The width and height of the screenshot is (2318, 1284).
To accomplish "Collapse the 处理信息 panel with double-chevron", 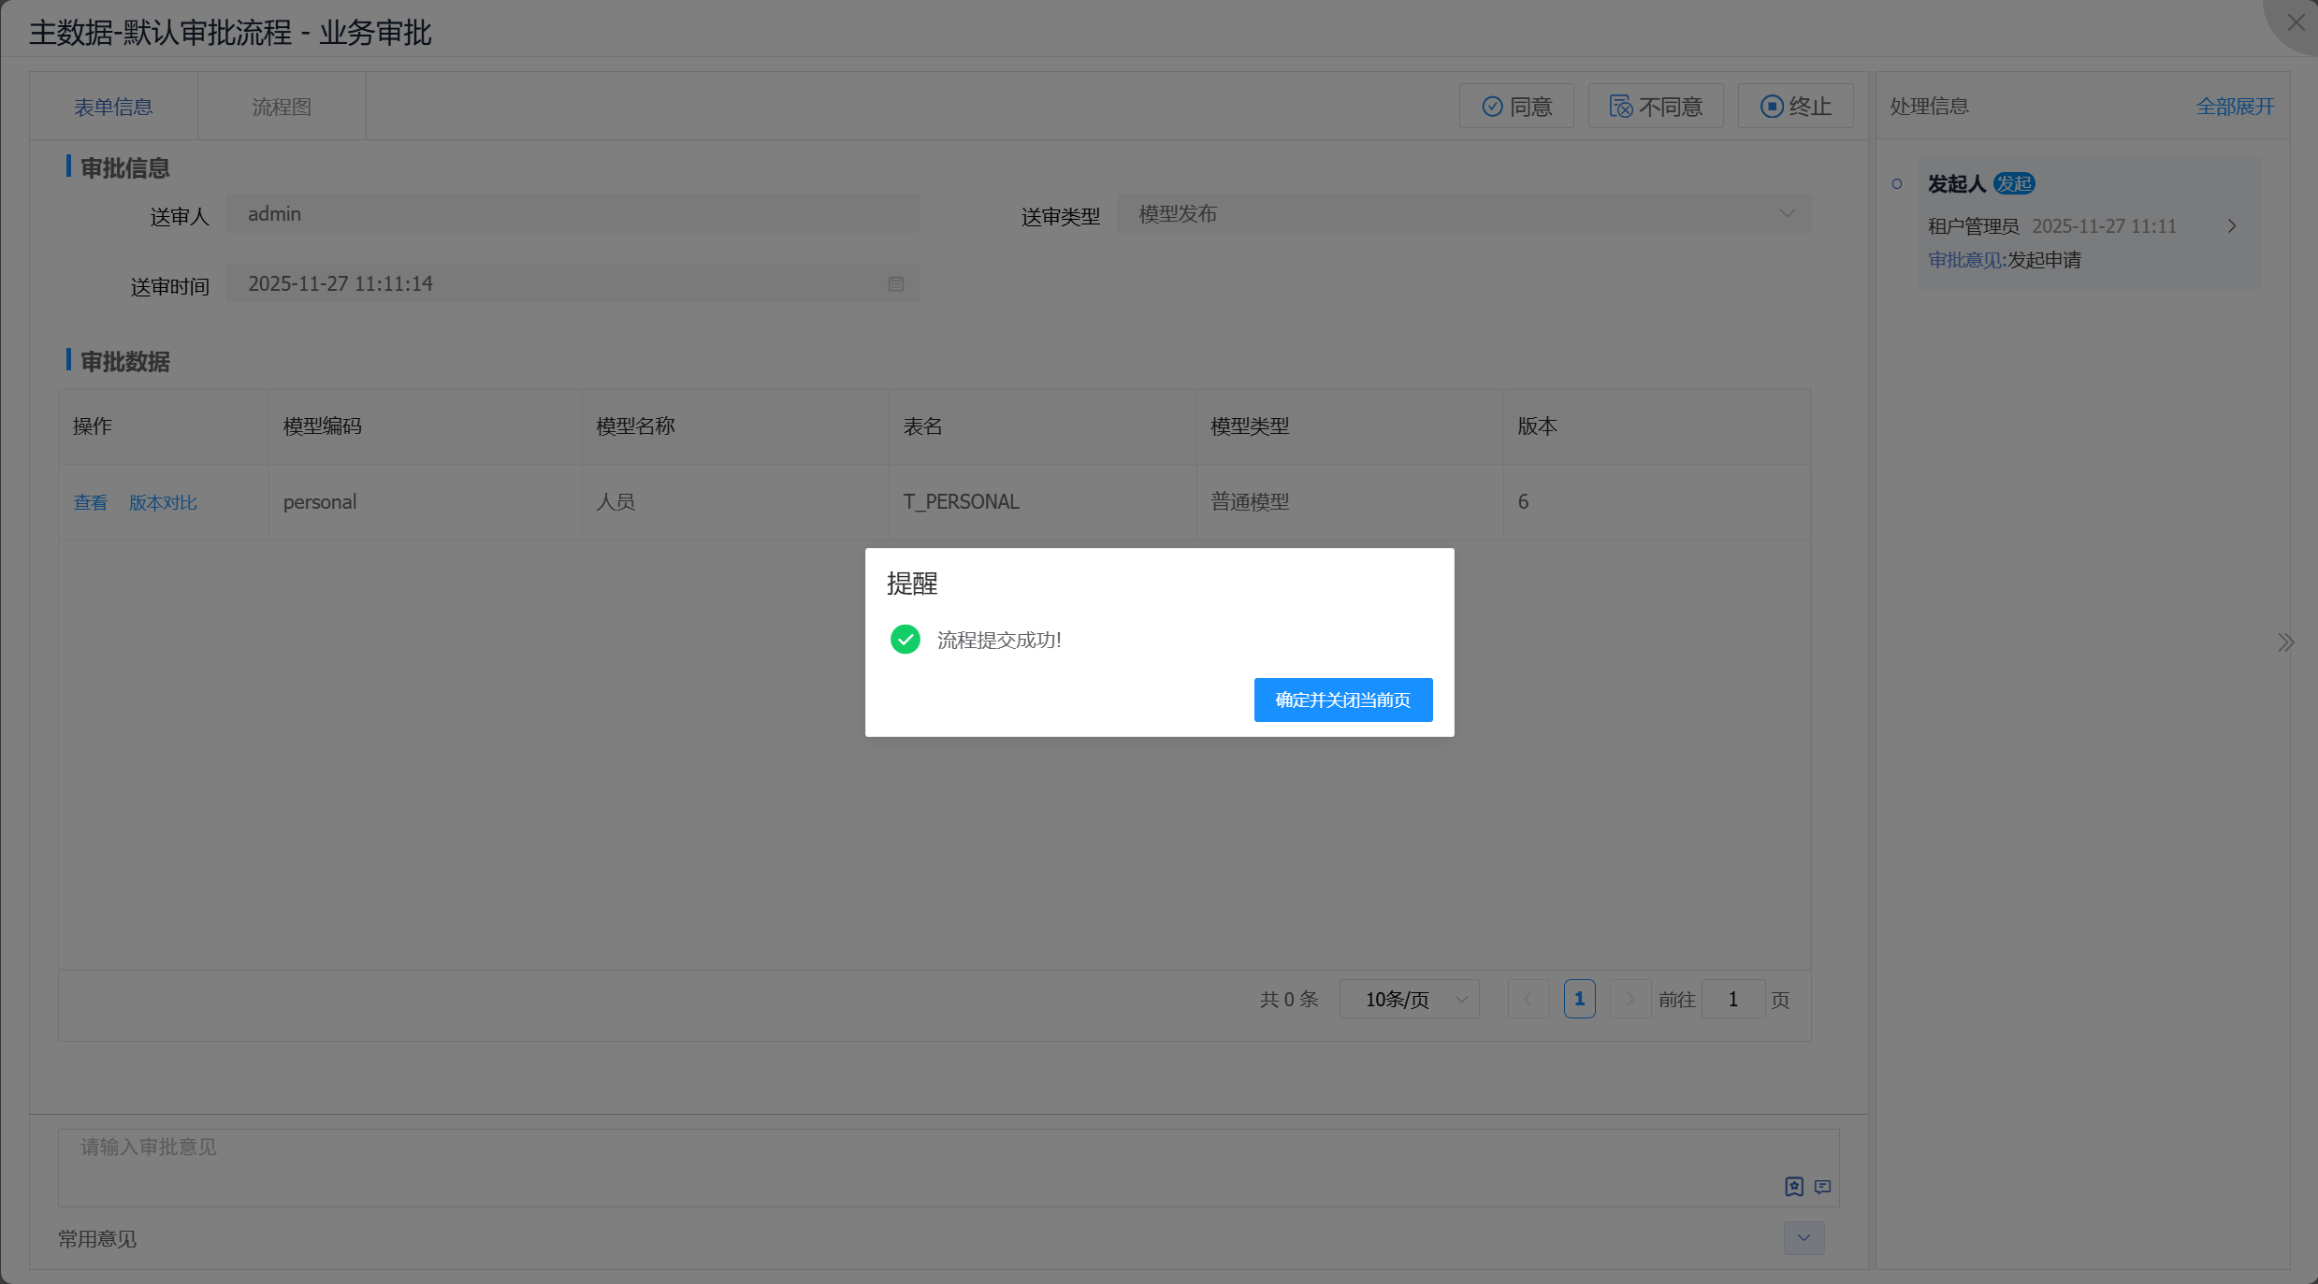I will (x=2285, y=642).
